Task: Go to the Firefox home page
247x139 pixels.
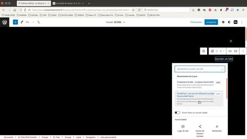Action: click(15, 10)
